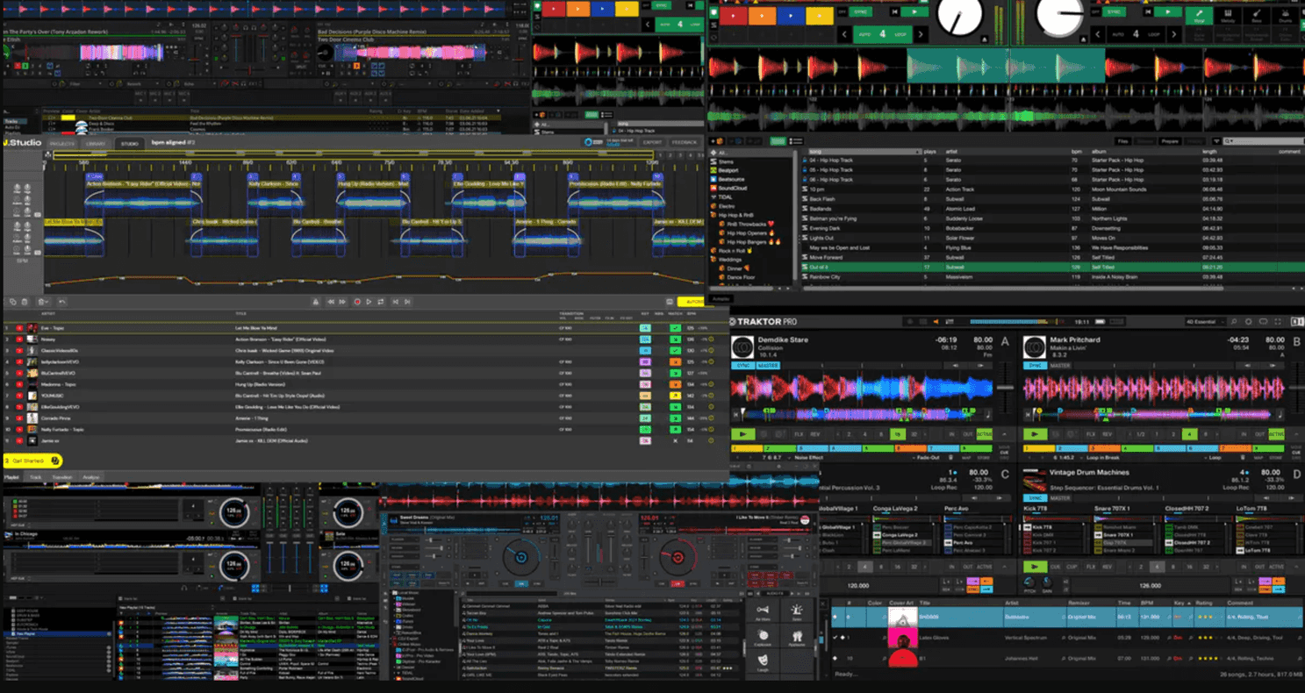Click the magnifier search icon in Traktor's header
The width and height of the screenshot is (1305, 693).
click(1233, 322)
